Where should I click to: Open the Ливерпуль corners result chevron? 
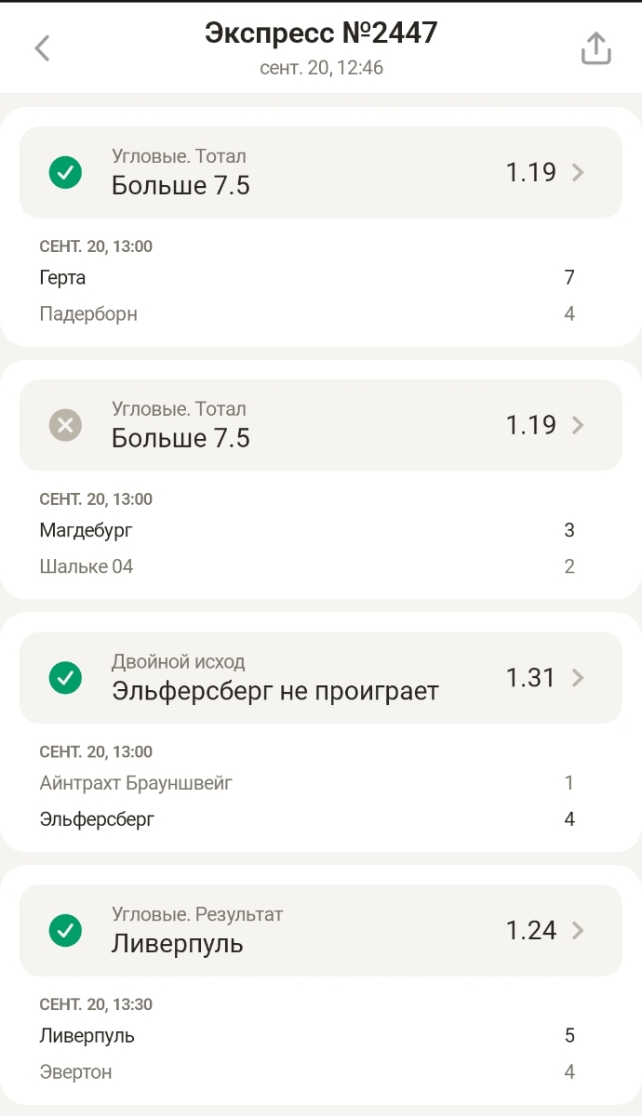click(579, 930)
